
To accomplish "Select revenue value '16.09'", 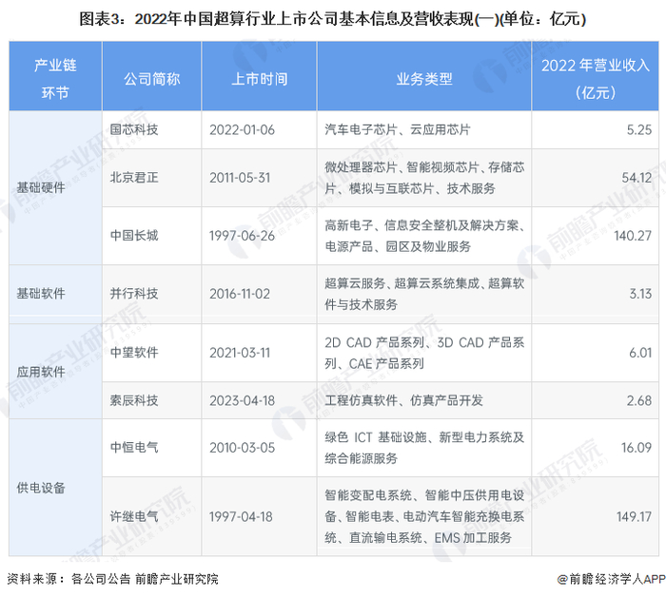I will (637, 448).
